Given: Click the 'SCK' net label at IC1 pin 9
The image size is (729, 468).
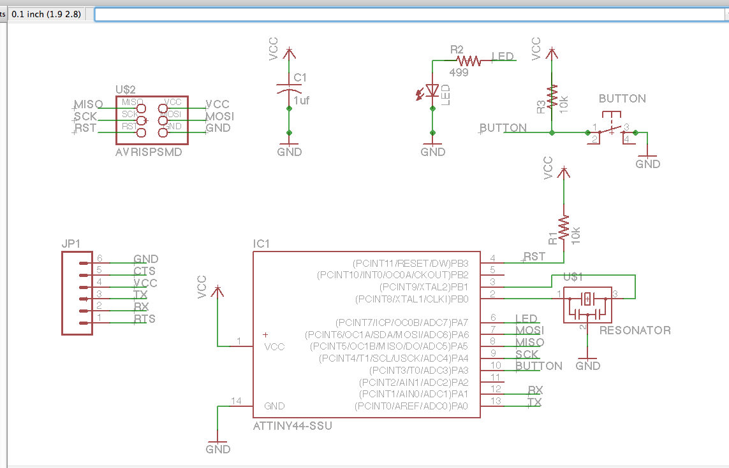Looking at the screenshot, I should 527,354.
